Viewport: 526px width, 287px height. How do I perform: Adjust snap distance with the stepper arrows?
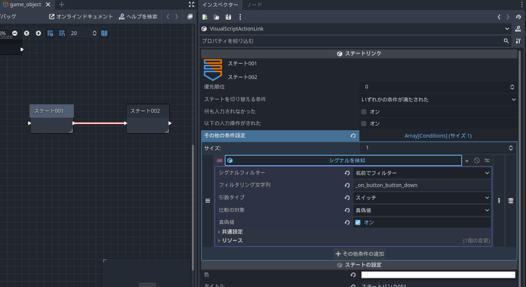pos(95,33)
